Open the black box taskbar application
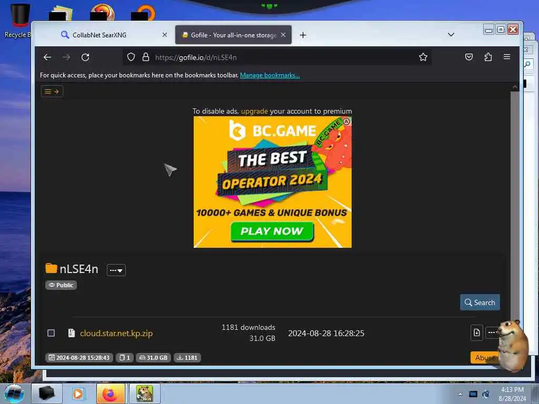 (x=47, y=393)
